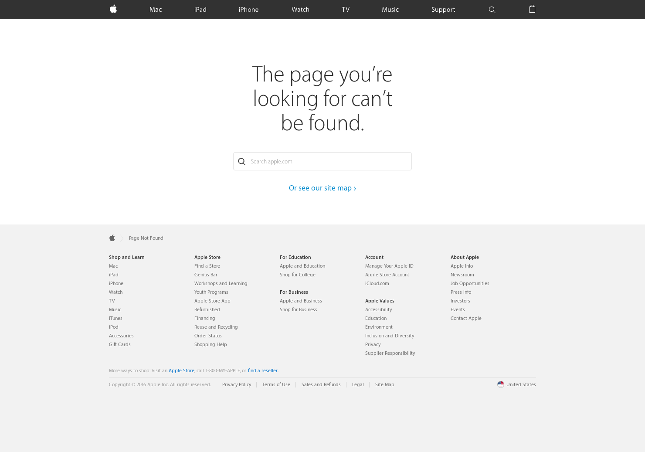645x452 pixels.
Task: Open the Youth Programs link
Action: (x=211, y=292)
